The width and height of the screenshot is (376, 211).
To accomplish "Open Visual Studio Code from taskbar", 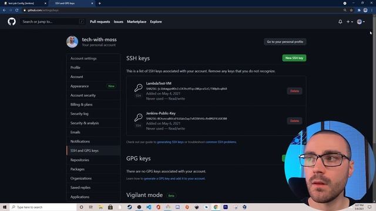I will tap(149, 207).
